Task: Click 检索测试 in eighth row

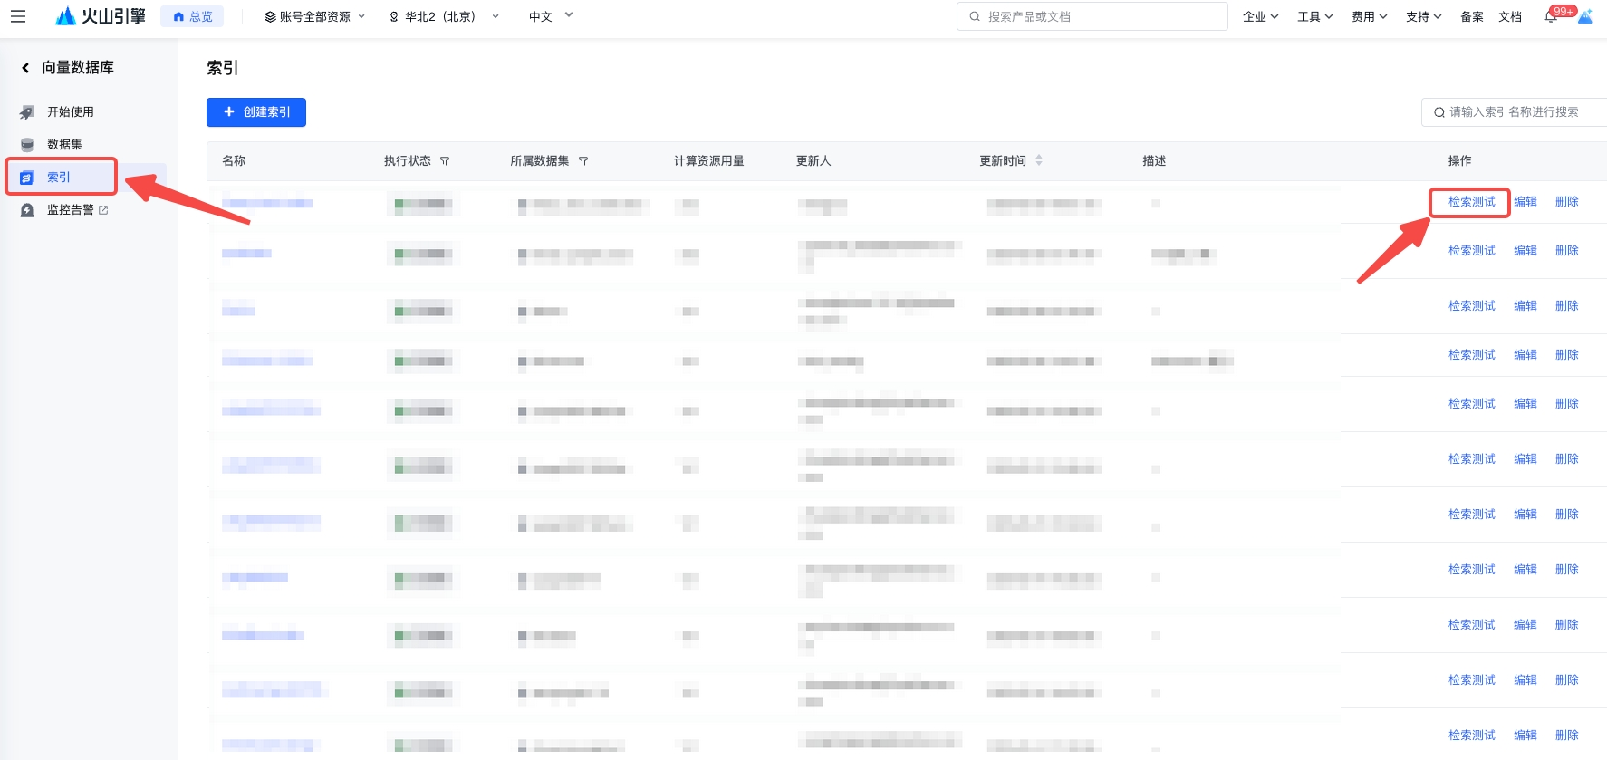Action: pyautogui.click(x=1472, y=570)
